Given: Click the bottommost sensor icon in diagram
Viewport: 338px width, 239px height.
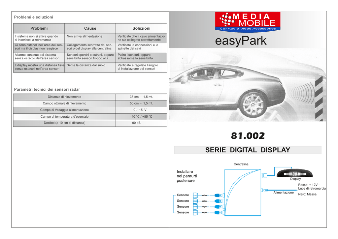Looking at the screenshot, I should 195,213.
